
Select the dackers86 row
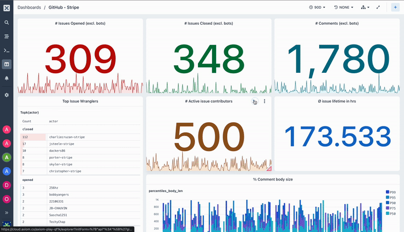coord(80,151)
